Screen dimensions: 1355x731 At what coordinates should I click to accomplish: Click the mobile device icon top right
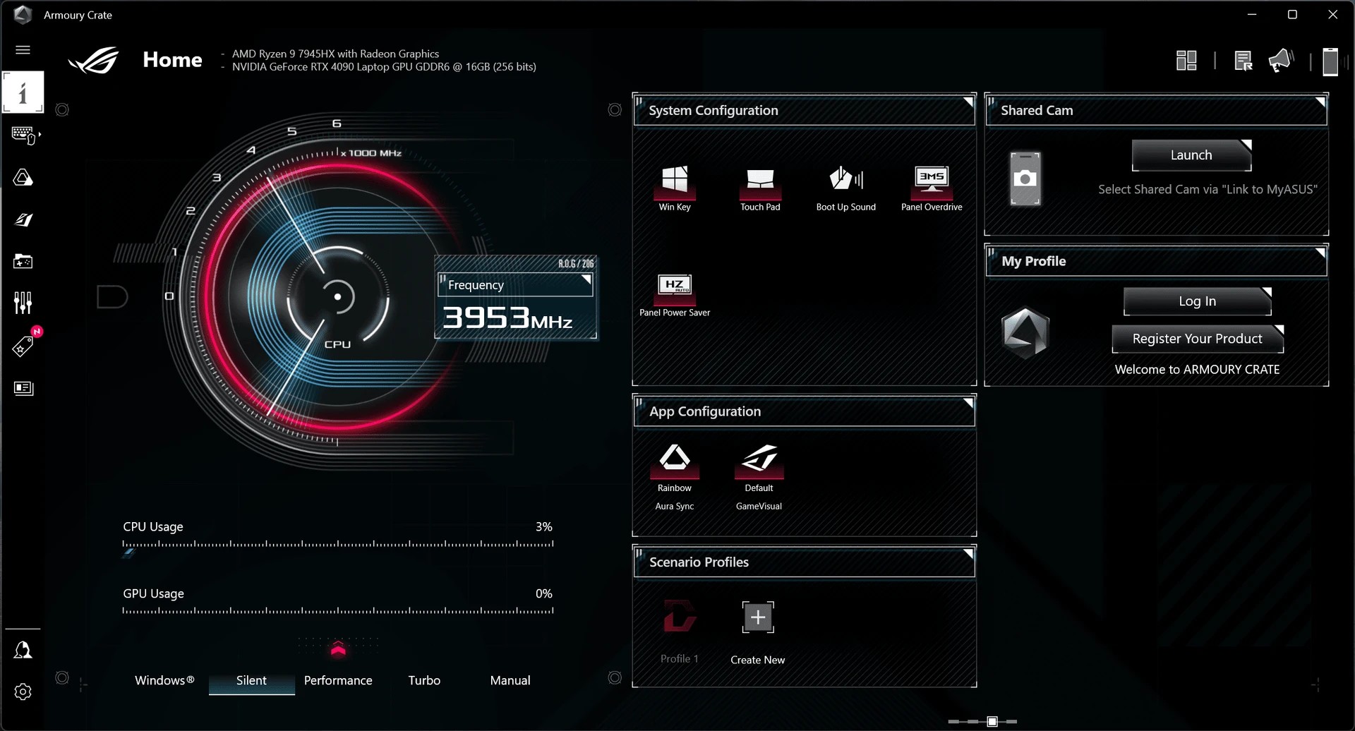click(x=1330, y=61)
